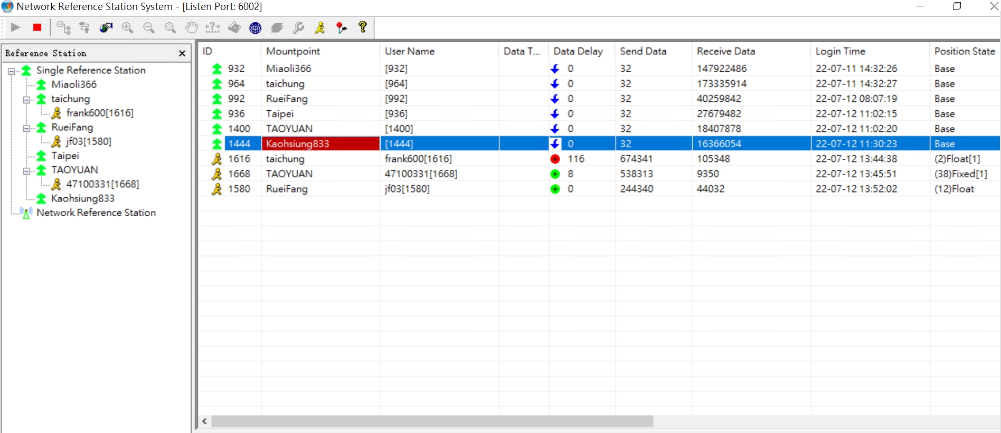Image resolution: width=1001 pixels, height=433 pixels.
Task: Click the green delay indicator in row 1668
Action: (x=555, y=174)
